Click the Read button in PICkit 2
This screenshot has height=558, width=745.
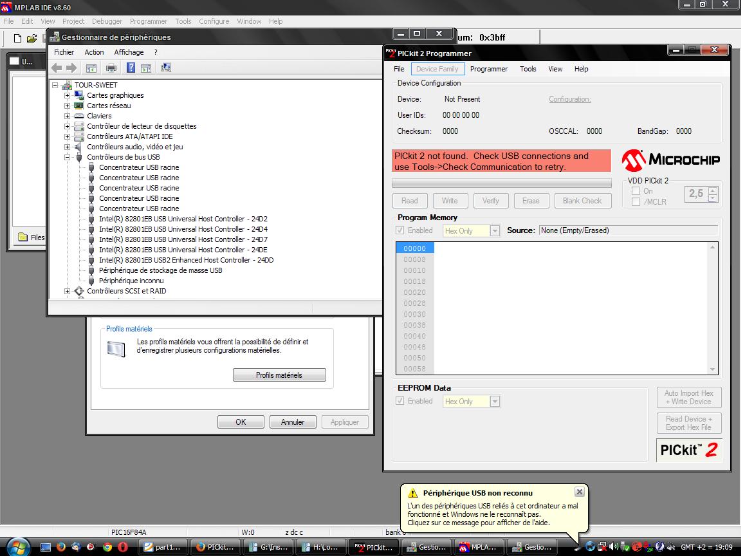410,201
